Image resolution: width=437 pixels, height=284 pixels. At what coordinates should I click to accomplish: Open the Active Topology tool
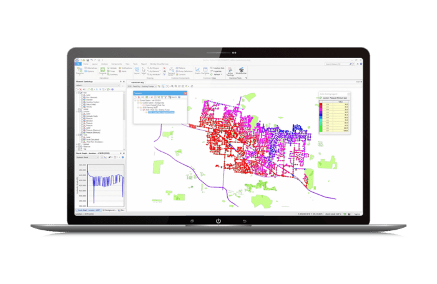point(230,71)
